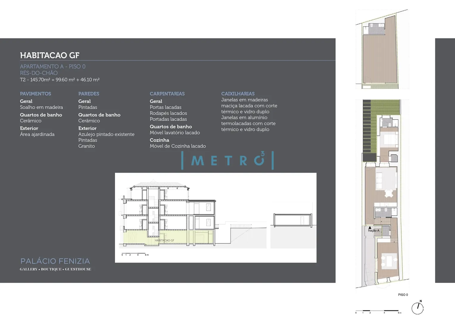This screenshot has height=321, width=455.
Task: Select the 'RÉS-DO-CHÃO' line
Action: pos(39,73)
